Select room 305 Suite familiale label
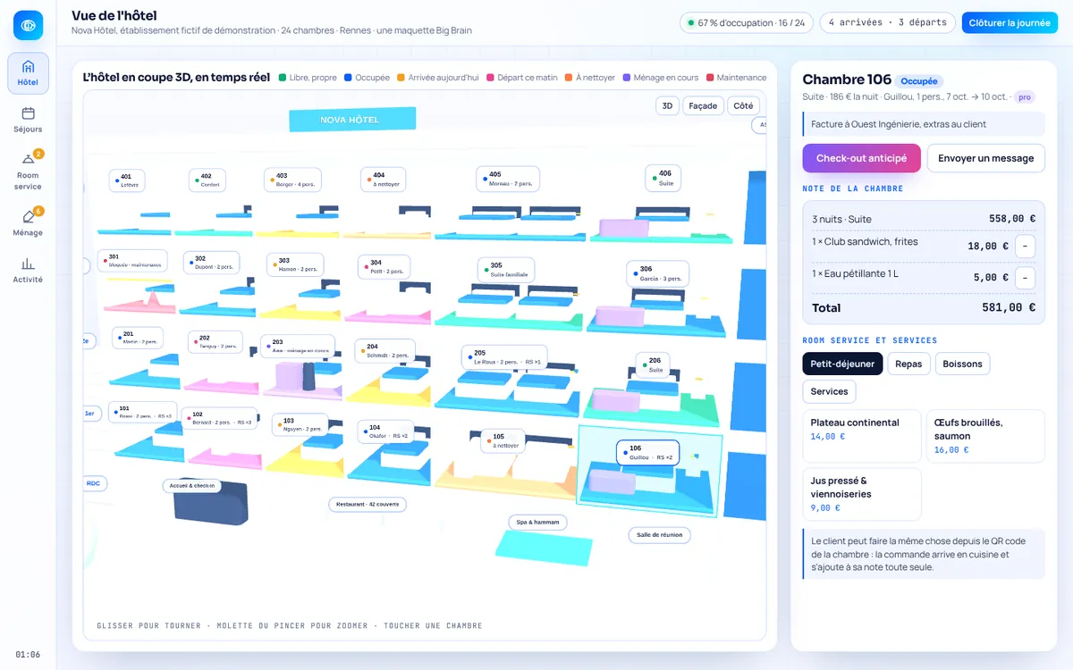Viewport: 1073px width, 670px height. [x=507, y=270]
